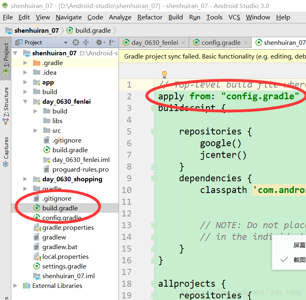Open the Window menu

click(x=258, y=17)
